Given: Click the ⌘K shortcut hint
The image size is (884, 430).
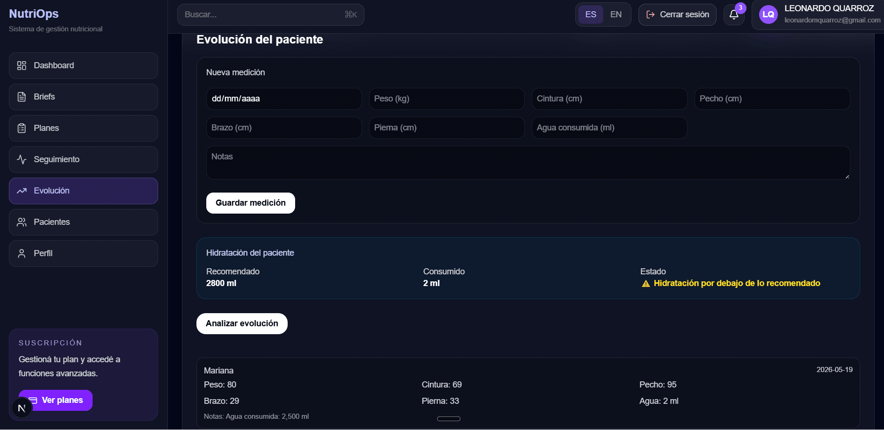Looking at the screenshot, I should 351,14.
